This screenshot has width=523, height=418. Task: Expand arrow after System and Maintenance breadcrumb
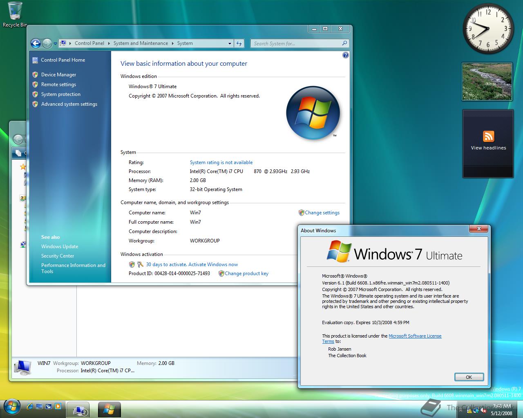172,43
